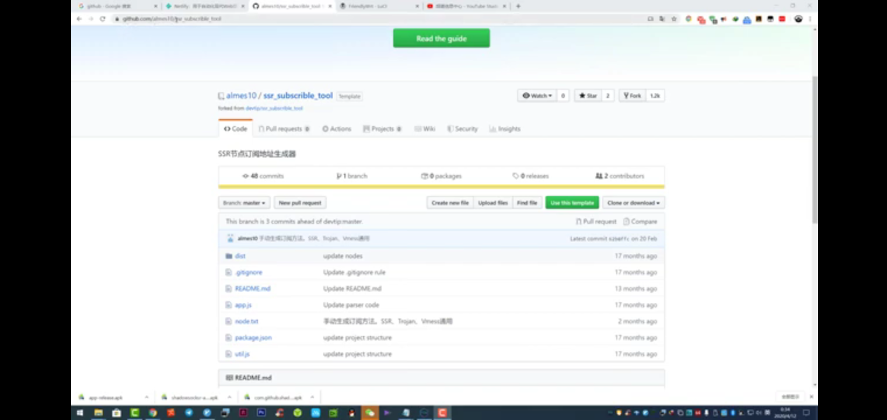Click the clock icon beside 48 commits
887x420 pixels.
245,176
